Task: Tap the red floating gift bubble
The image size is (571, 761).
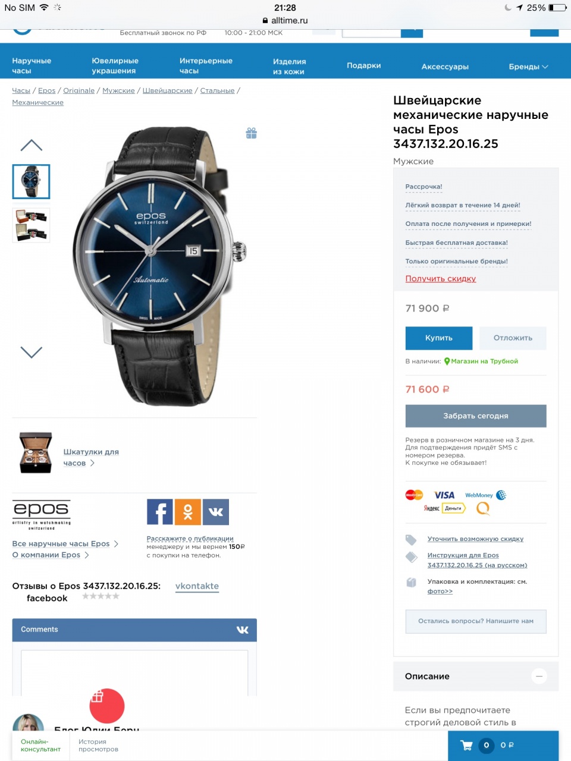Action: click(107, 706)
